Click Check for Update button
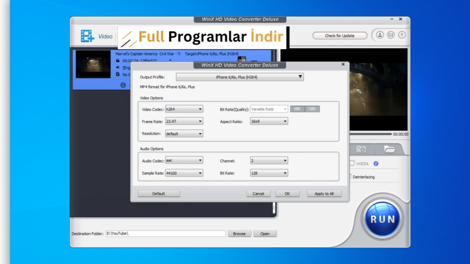 tap(340, 36)
